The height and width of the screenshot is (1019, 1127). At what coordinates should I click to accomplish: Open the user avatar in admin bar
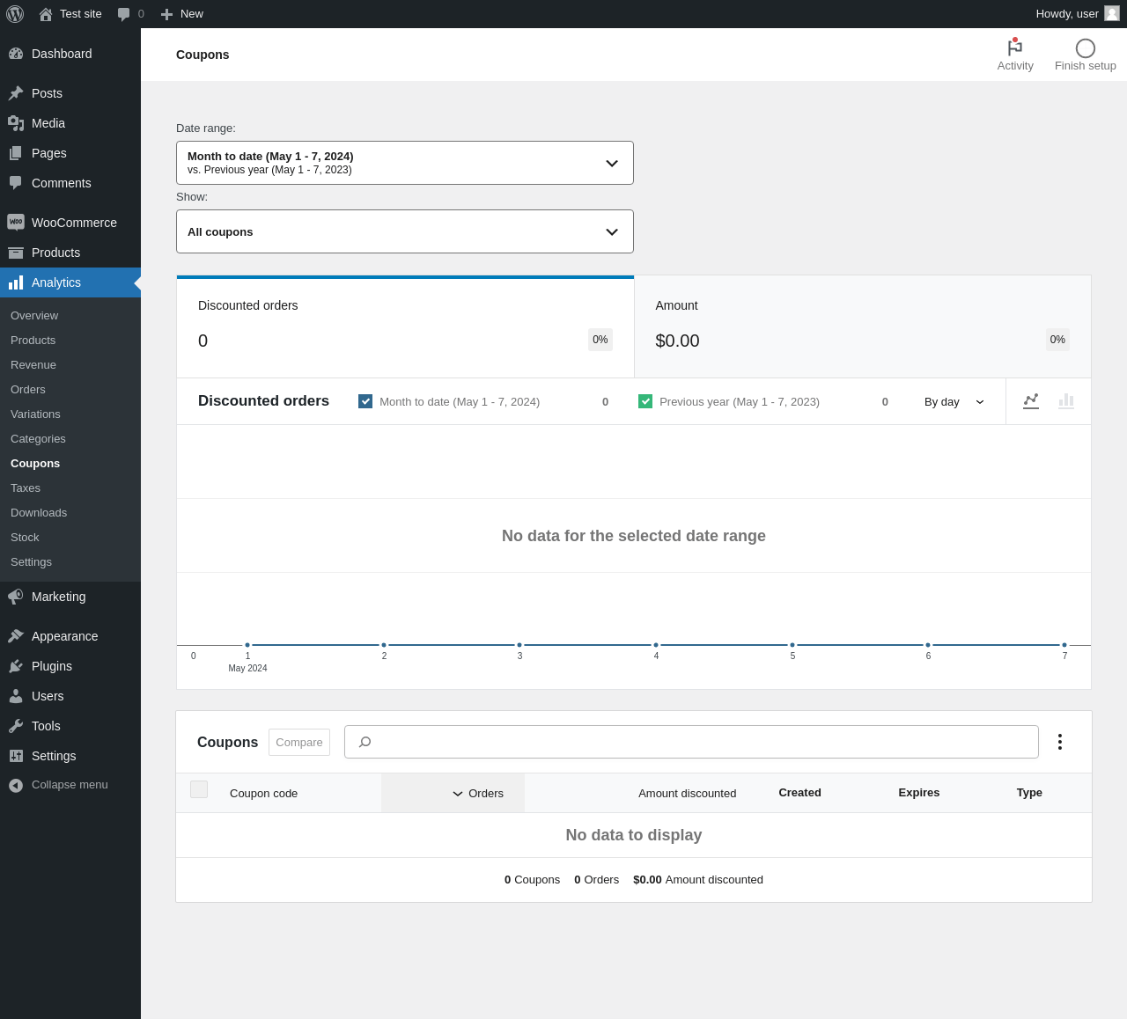(x=1112, y=14)
